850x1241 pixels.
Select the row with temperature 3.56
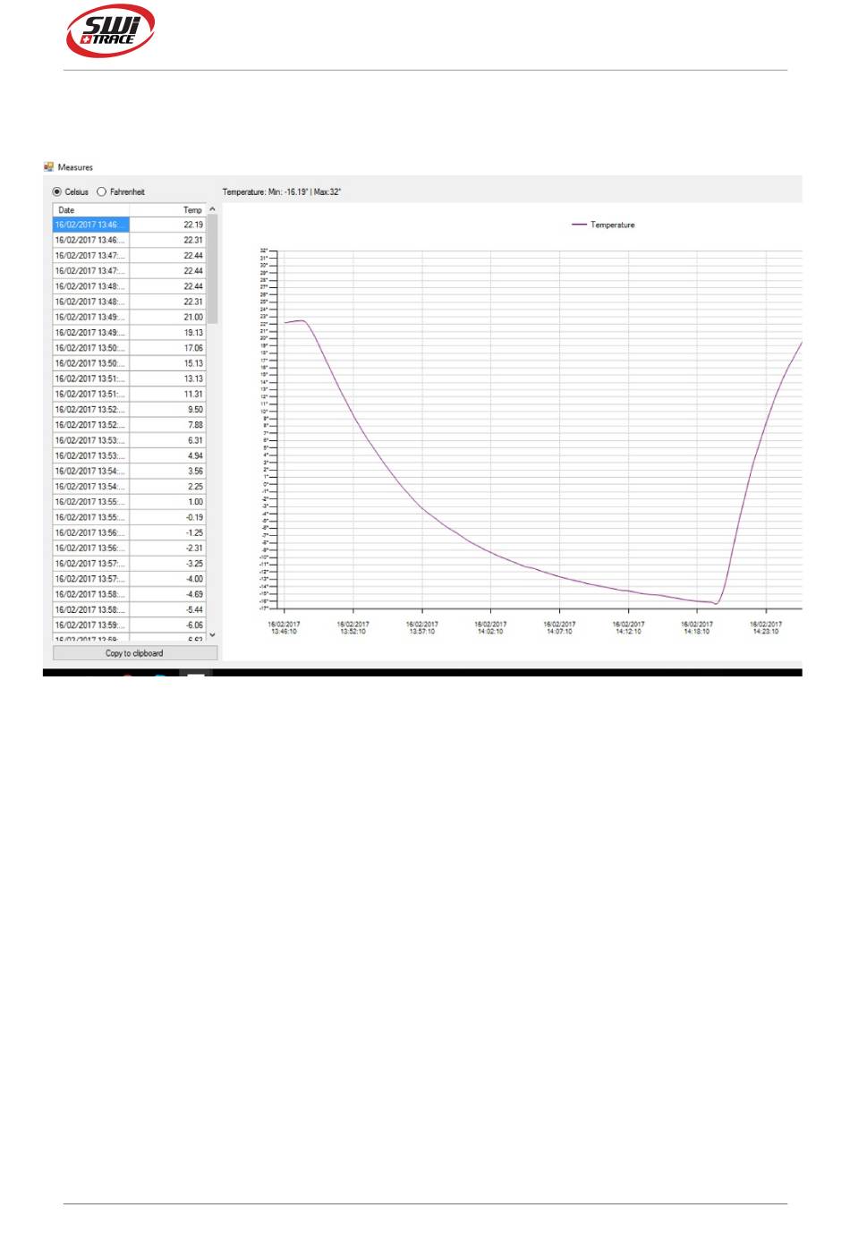pos(129,471)
